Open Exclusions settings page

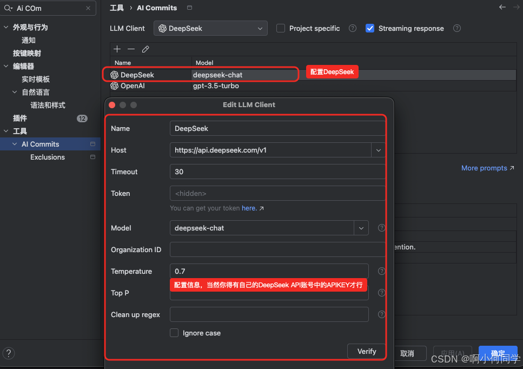click(48, 157)
